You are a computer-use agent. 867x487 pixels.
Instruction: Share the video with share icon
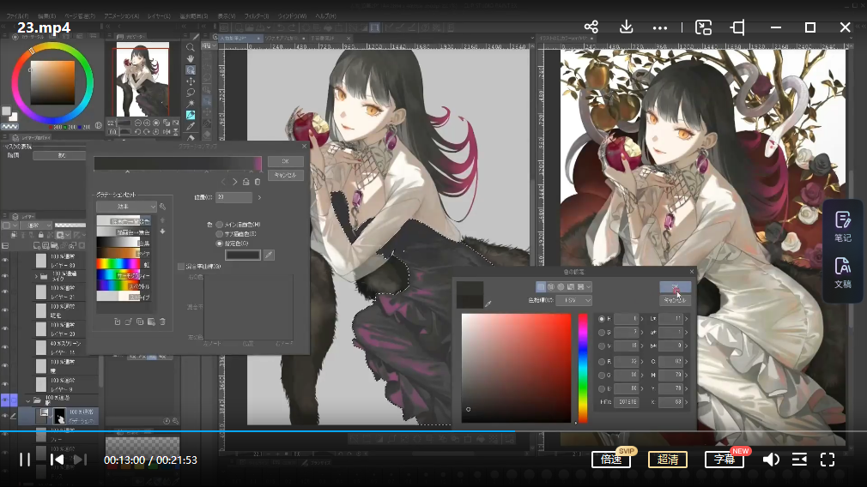click(x=591, y=27)
